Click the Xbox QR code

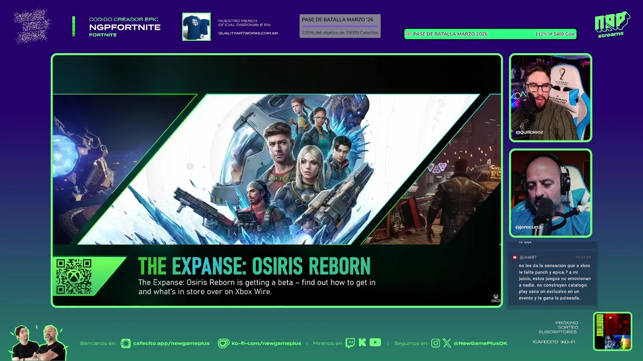[73, 276]
